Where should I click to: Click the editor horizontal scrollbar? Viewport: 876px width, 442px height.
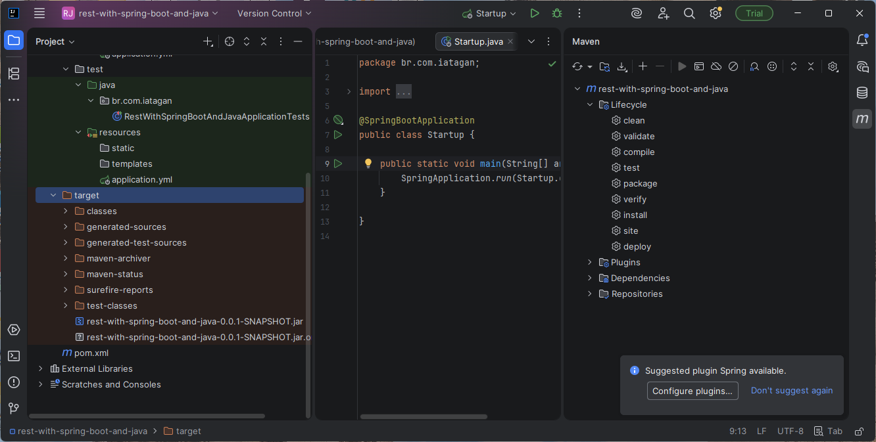tap(424, 416)
